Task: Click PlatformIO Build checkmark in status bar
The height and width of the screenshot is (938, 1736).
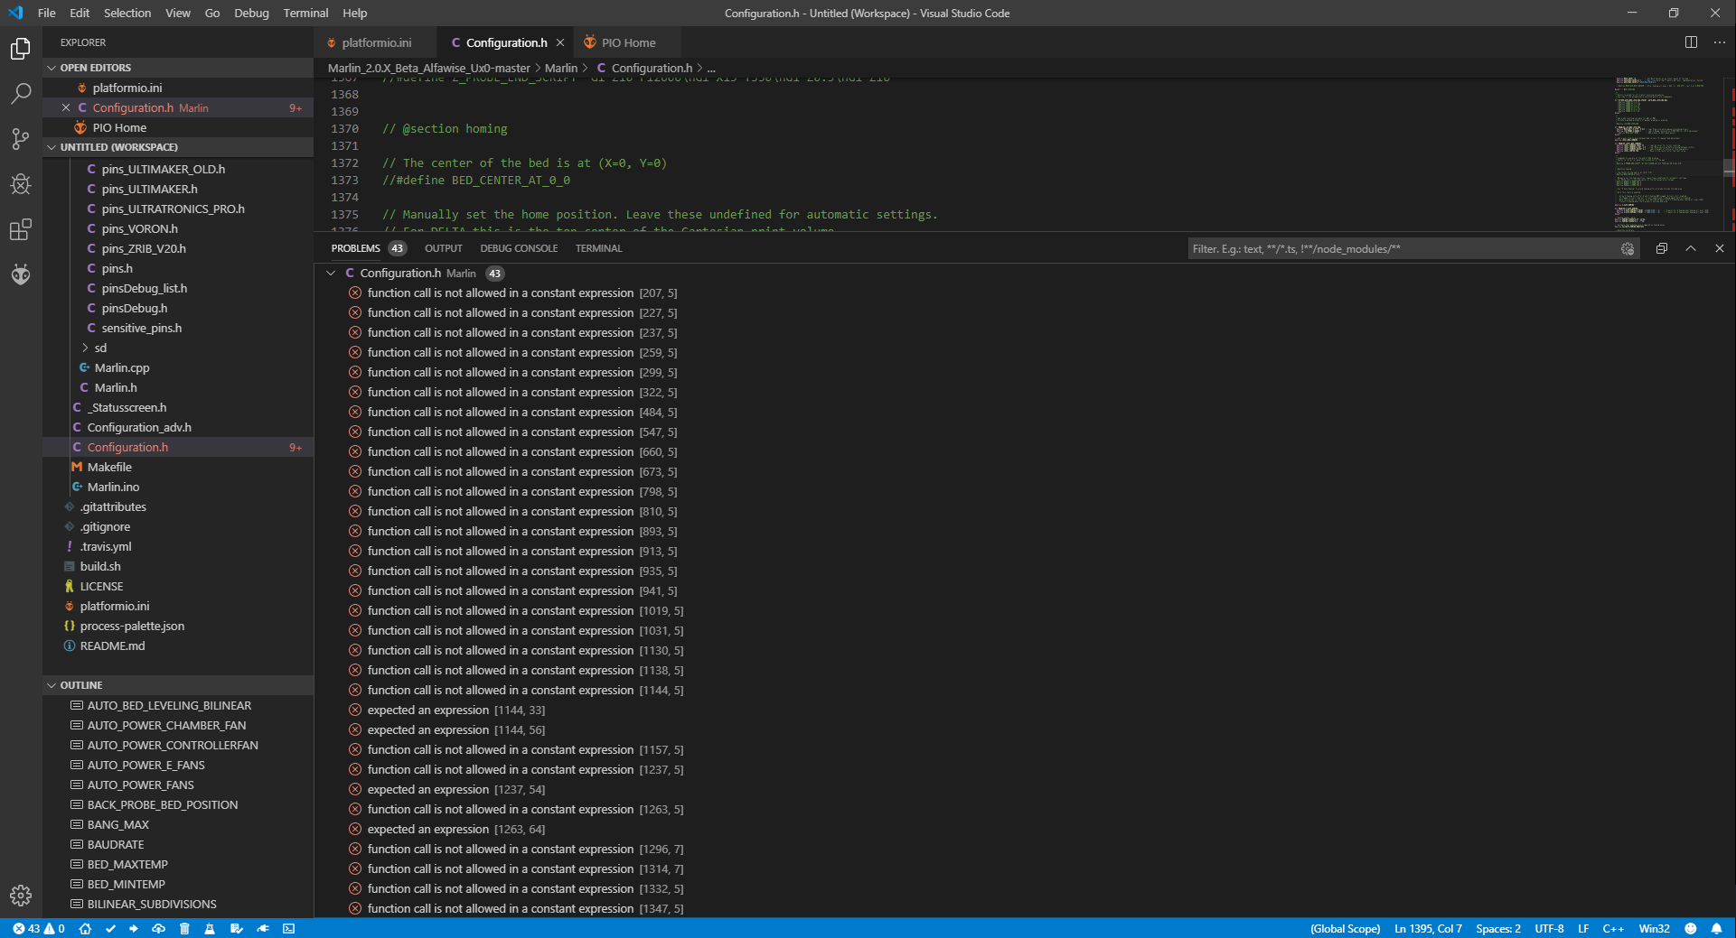Action: tap(110, 929)
